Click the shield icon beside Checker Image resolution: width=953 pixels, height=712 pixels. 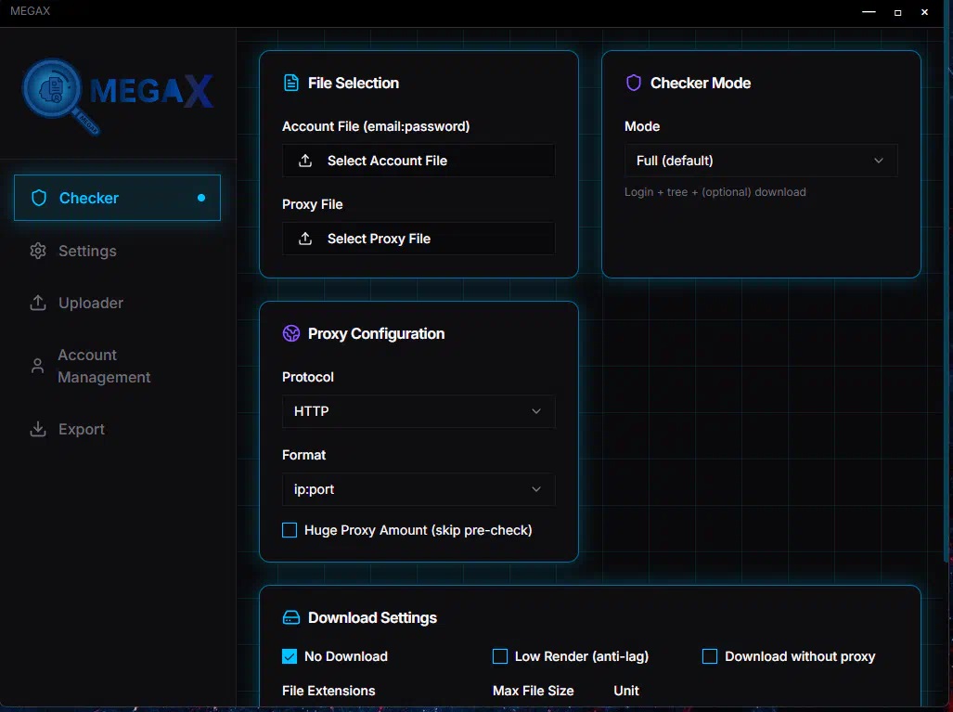[x=39, y=198]
